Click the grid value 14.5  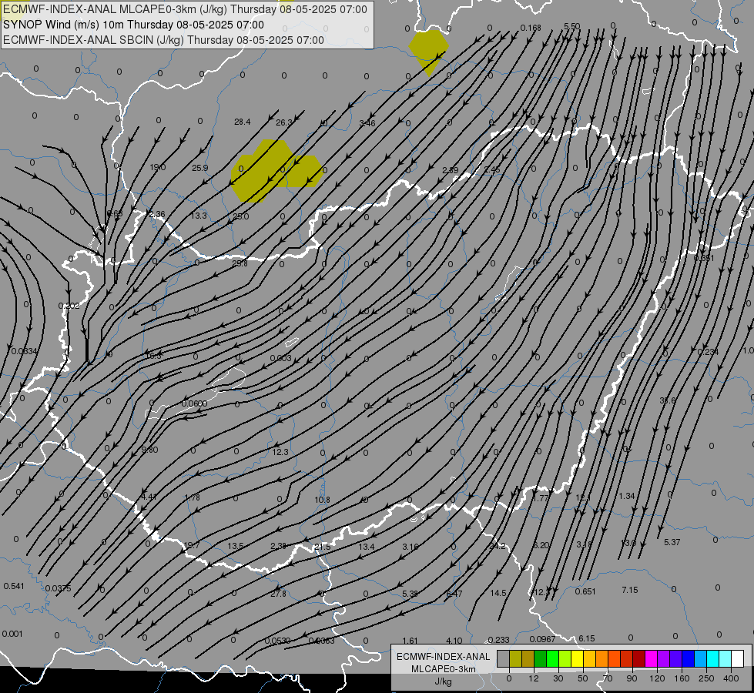[498, 593]
